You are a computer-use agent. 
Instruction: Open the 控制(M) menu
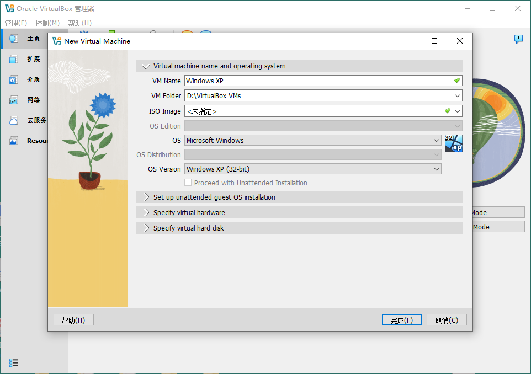(x=47, y=23)
